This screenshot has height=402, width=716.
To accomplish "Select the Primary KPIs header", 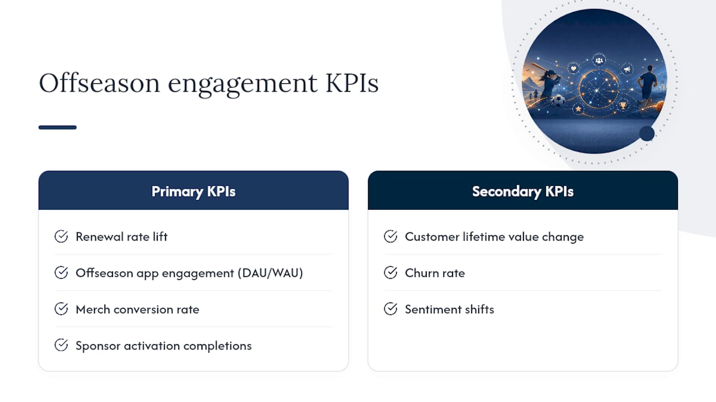I will coord(194,190).
